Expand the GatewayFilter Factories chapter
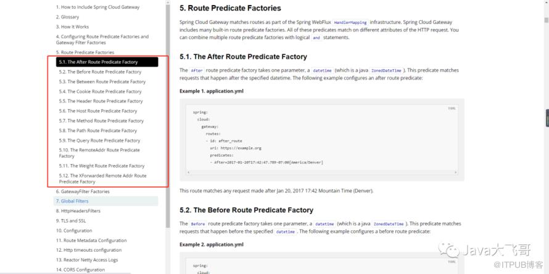Image resolution: width=549 pixels, height=274 pixels. 83,191
